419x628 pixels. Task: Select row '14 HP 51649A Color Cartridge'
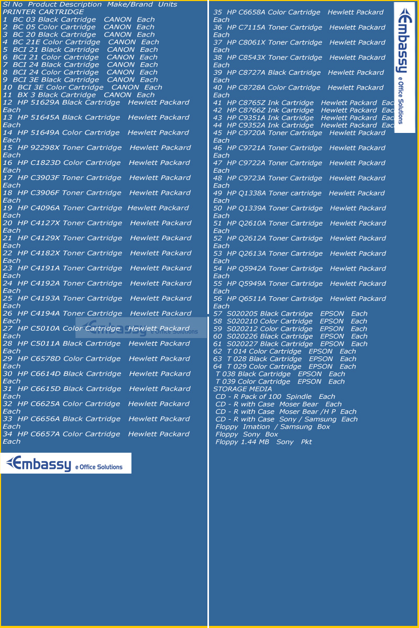click(x=96, y=136)
